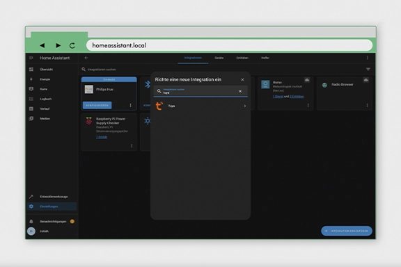This screenshot has height=267, width=401.
Task: Click the dialog search magnifier icon
Action: coord(159,91)
